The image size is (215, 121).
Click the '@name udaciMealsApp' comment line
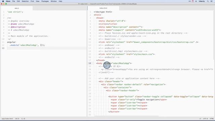21,24
